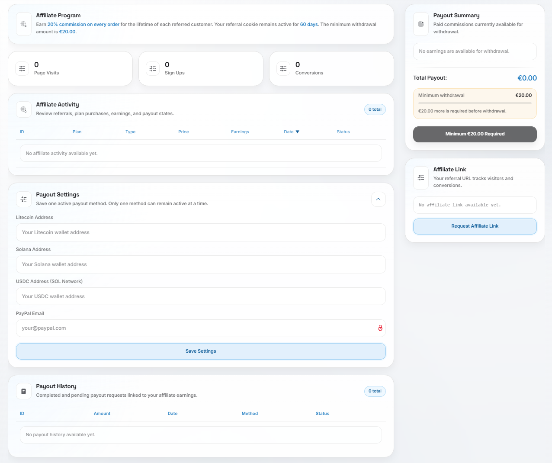Click '20% commission on every order' text
The width and height of the screenshot is (552, 463).
pyautogui.click(x=83, y=25)
